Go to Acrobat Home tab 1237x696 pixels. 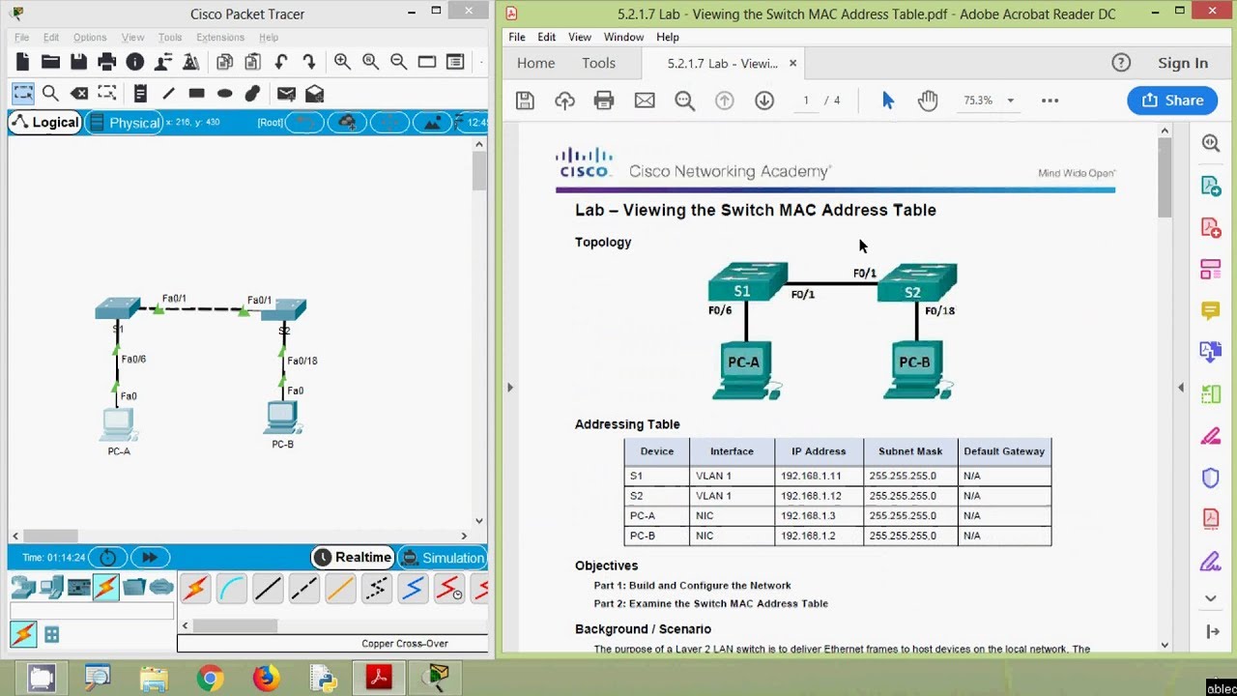pos(535,63)
